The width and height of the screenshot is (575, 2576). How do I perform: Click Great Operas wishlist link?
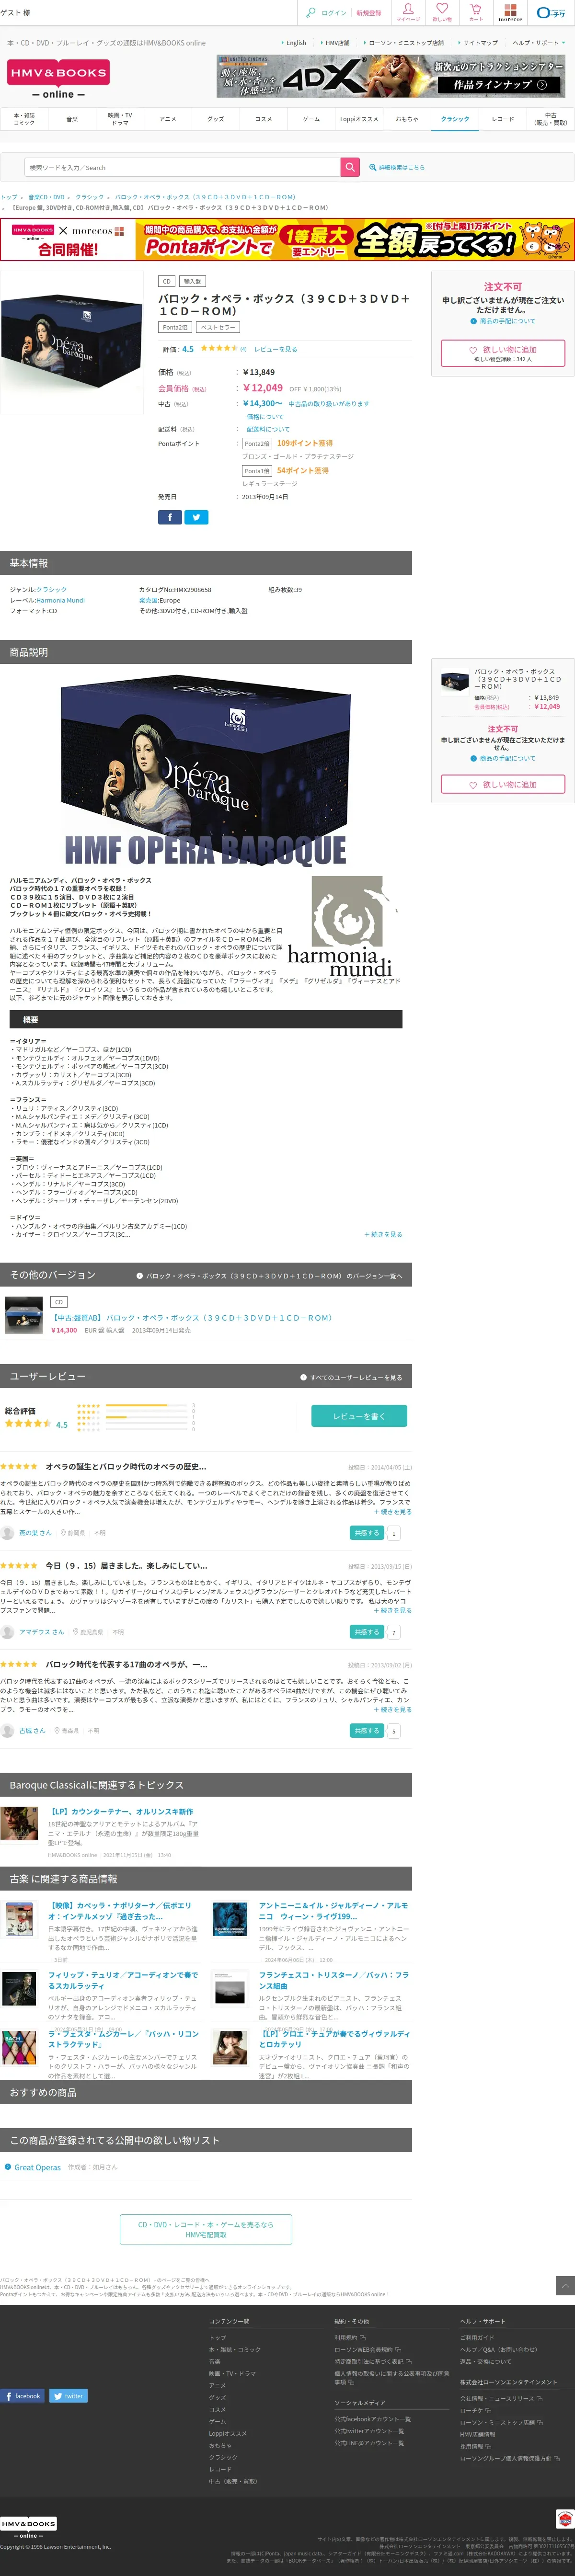[37, 2167]
